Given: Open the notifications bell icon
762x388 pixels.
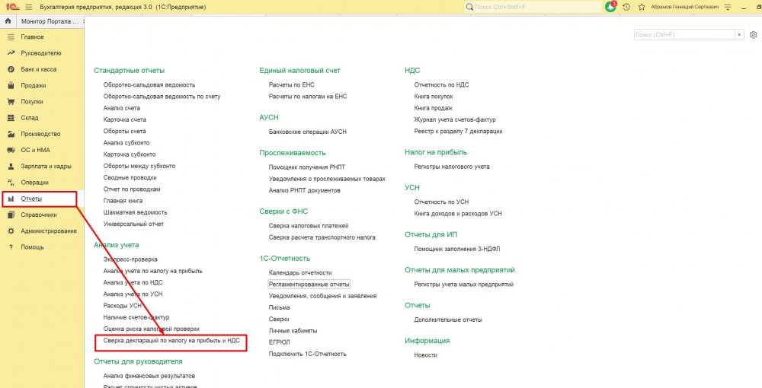Looking at the screenshot, I should [610, 8].
